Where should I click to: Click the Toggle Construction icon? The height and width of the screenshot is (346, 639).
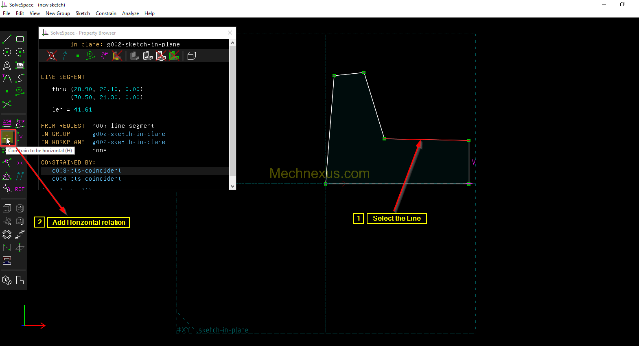[20, 91]
